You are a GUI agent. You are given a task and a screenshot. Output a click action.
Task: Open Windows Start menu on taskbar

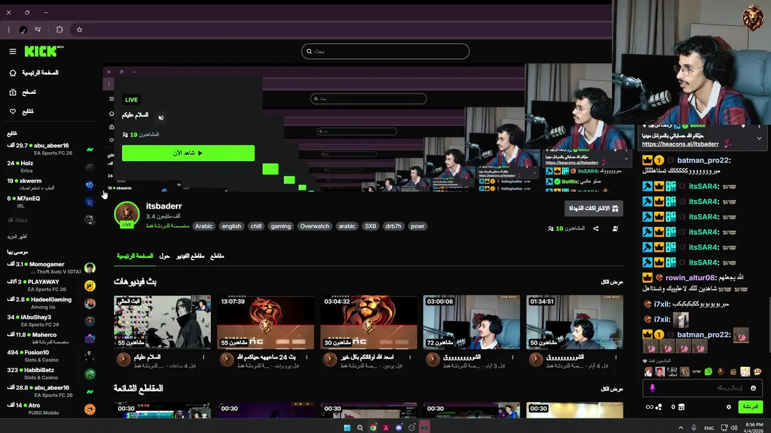tap(347, 428)
